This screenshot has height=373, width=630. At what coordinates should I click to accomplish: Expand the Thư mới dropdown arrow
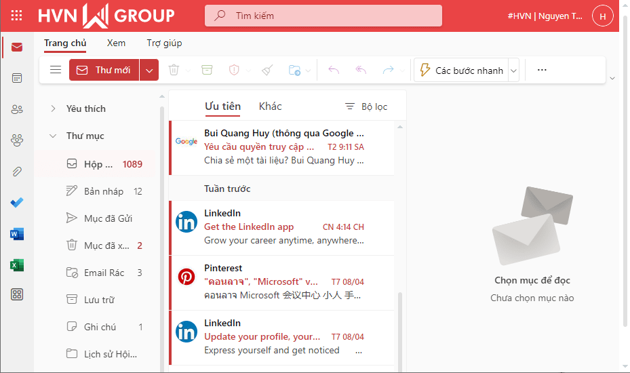pyautogui.click(x=149, y=71)
